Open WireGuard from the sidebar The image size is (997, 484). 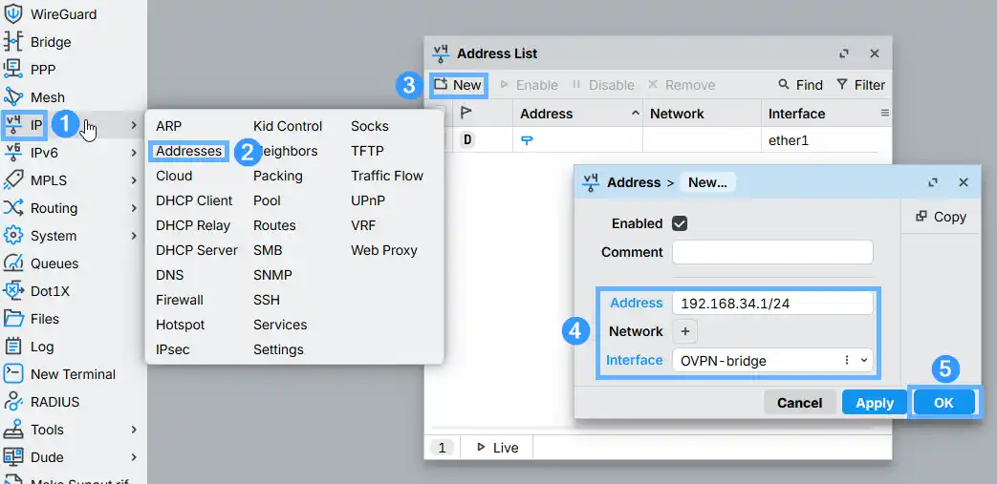coord(64,14)
